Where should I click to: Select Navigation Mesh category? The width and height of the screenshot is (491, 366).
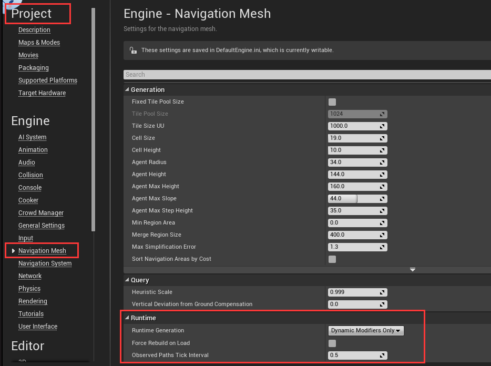(x=42, y=251)
